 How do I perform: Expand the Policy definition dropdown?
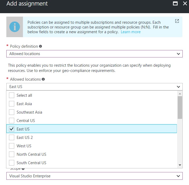click(178, 54)
